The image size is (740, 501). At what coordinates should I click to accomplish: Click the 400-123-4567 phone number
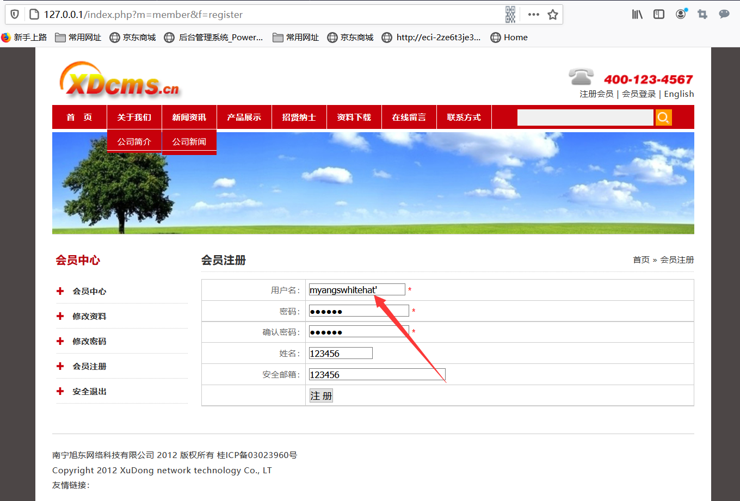[x=649, y=79]
